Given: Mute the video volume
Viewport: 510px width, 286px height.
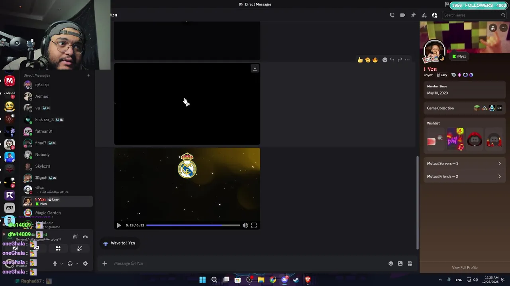Looking at the screenshot, I should coord(245,225).
